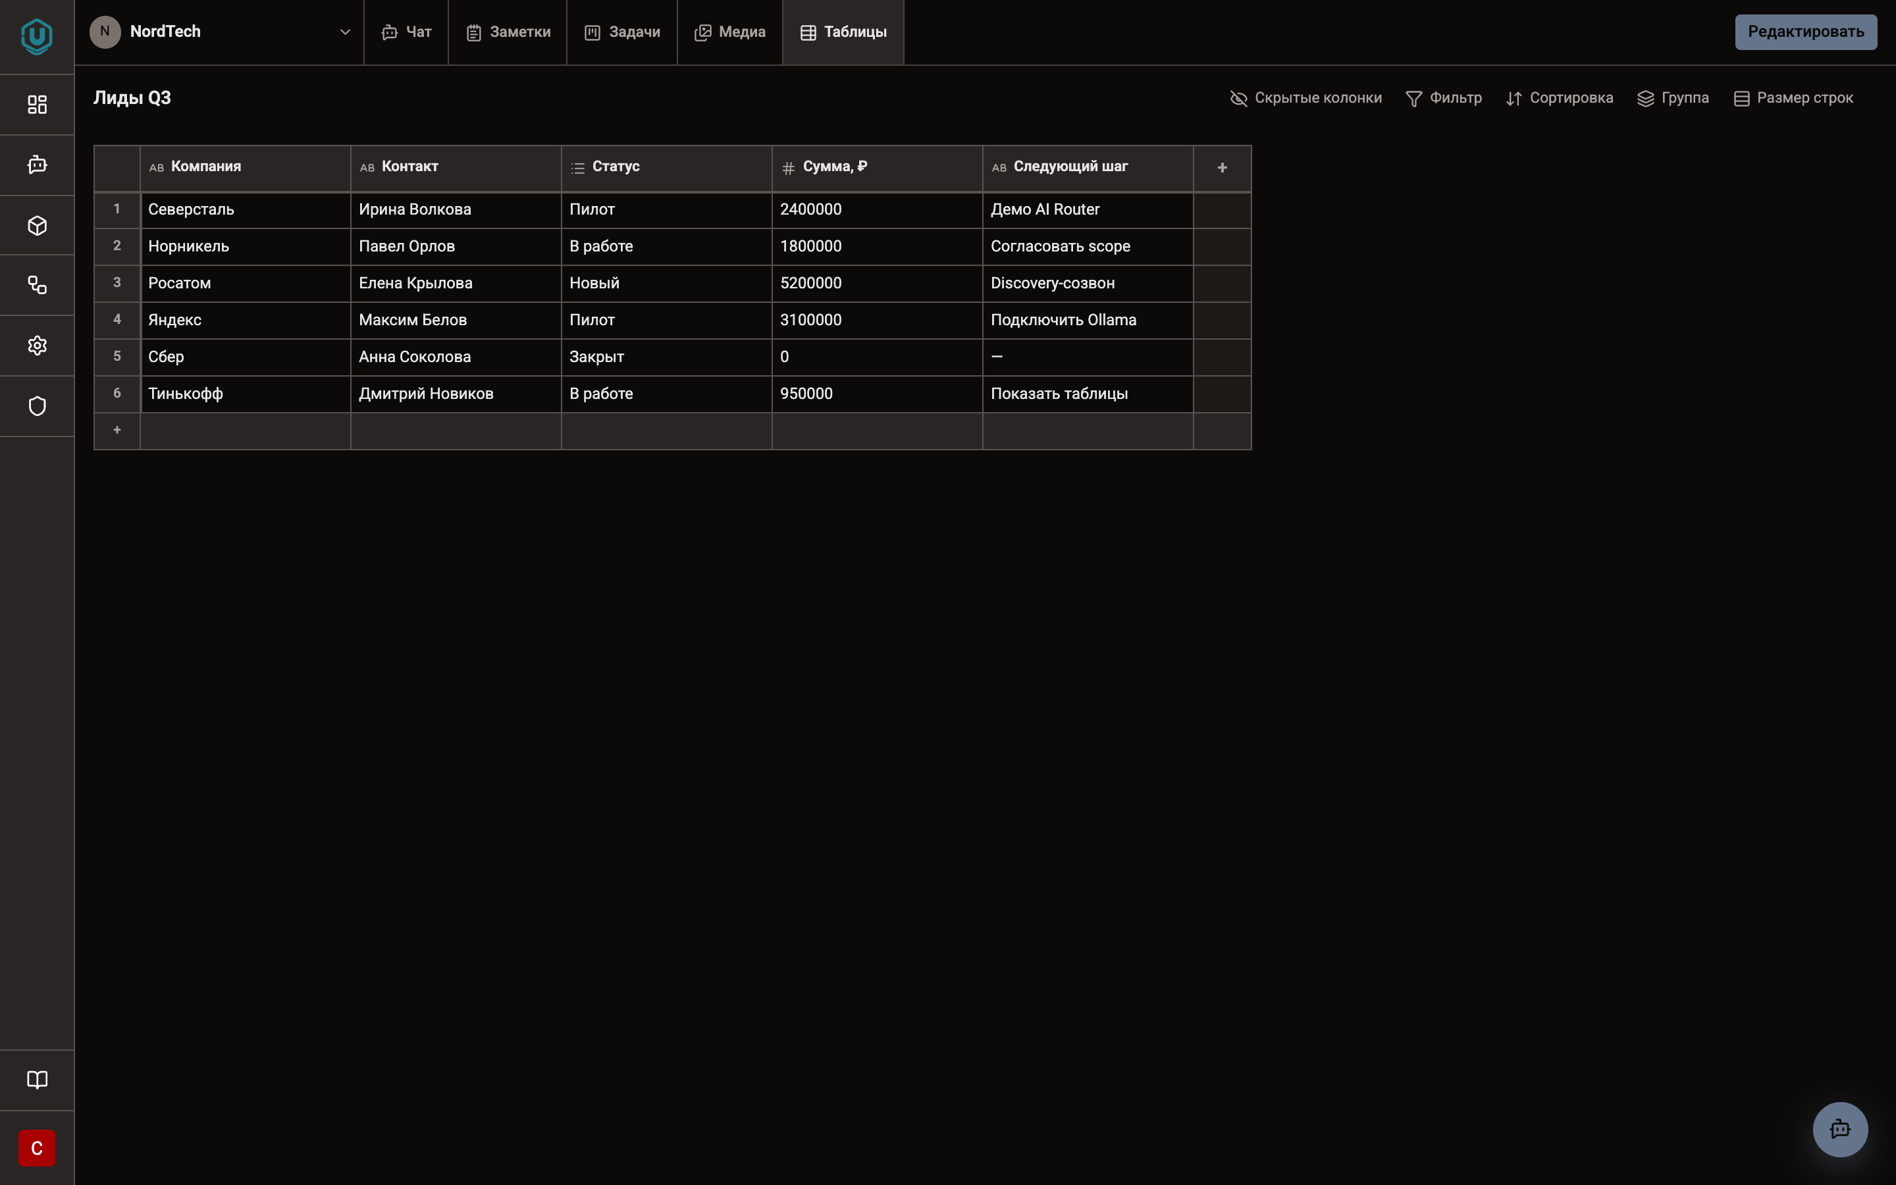Click the Яндекс cell
This screenshot has height=1185, width=1896.
(245, 320)
